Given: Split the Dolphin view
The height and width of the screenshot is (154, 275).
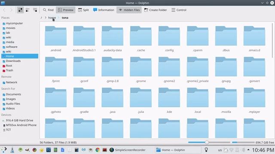Looking at the screenshot, I should point(83,10).
